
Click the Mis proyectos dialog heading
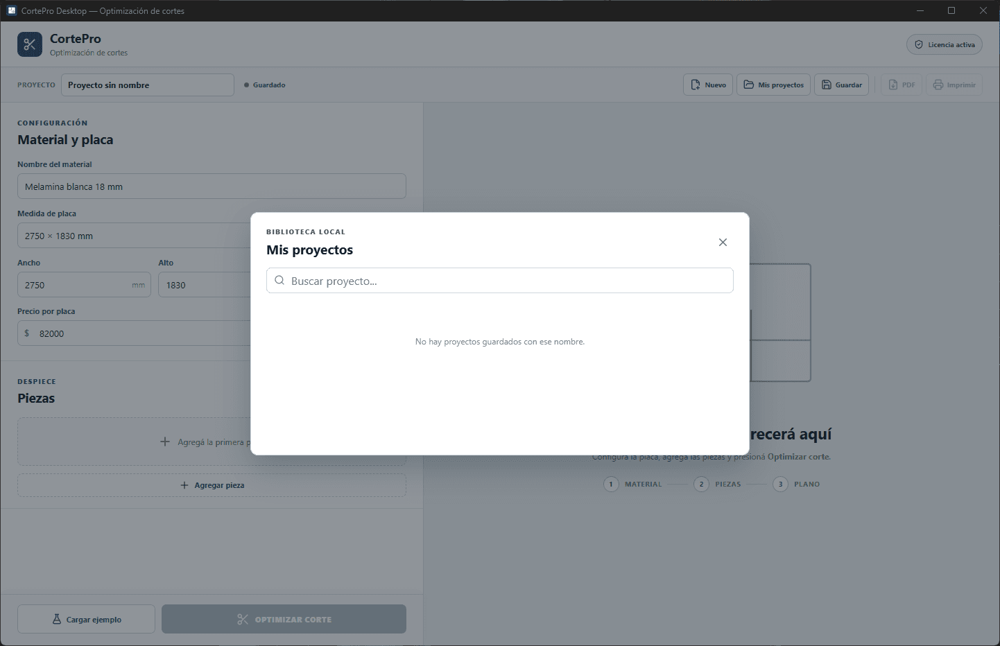pyautogui.click(x=310, y=250)
